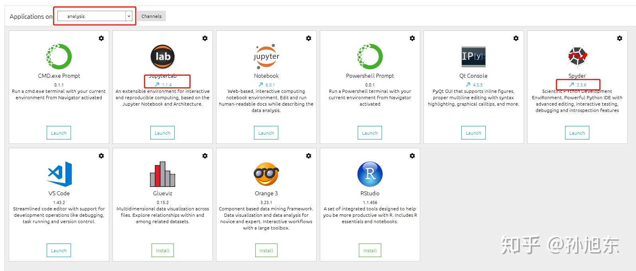Viewport: 636px width, 271px height.
Task: Open the gear menu on Jupyter Notebook card
Action: (309, 38)
